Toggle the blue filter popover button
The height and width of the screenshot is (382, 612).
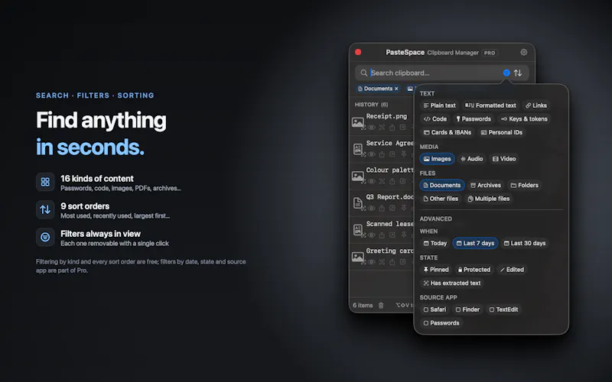coord(506,73)
